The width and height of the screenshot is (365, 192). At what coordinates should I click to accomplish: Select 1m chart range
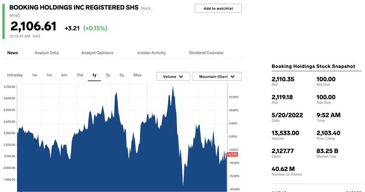tap(49, 75)
